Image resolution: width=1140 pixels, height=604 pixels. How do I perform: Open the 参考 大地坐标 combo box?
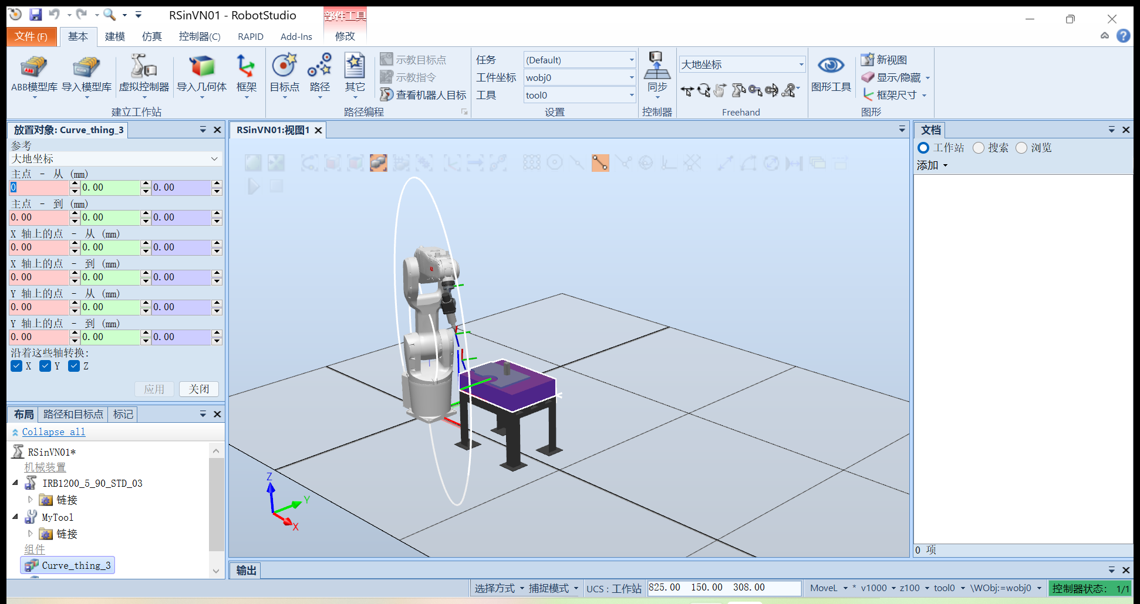115,159
